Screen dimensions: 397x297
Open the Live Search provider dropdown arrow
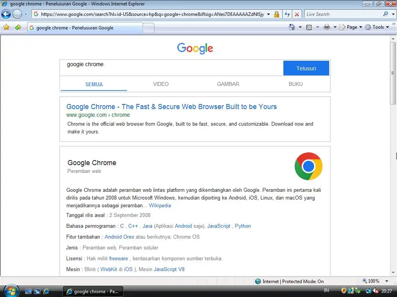pyautogui.click(x=393, y=14)
